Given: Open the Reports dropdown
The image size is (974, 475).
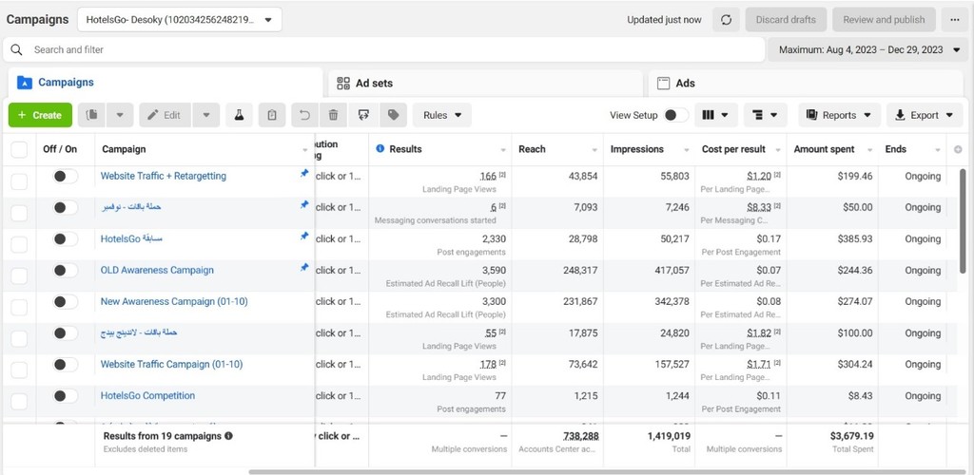Looking at the screenshot, I should pyautogui.click(x=839, y=115).
